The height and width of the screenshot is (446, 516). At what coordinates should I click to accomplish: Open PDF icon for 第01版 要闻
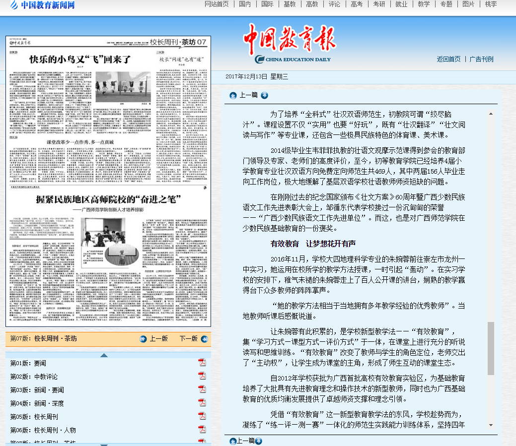pos(202,362)
